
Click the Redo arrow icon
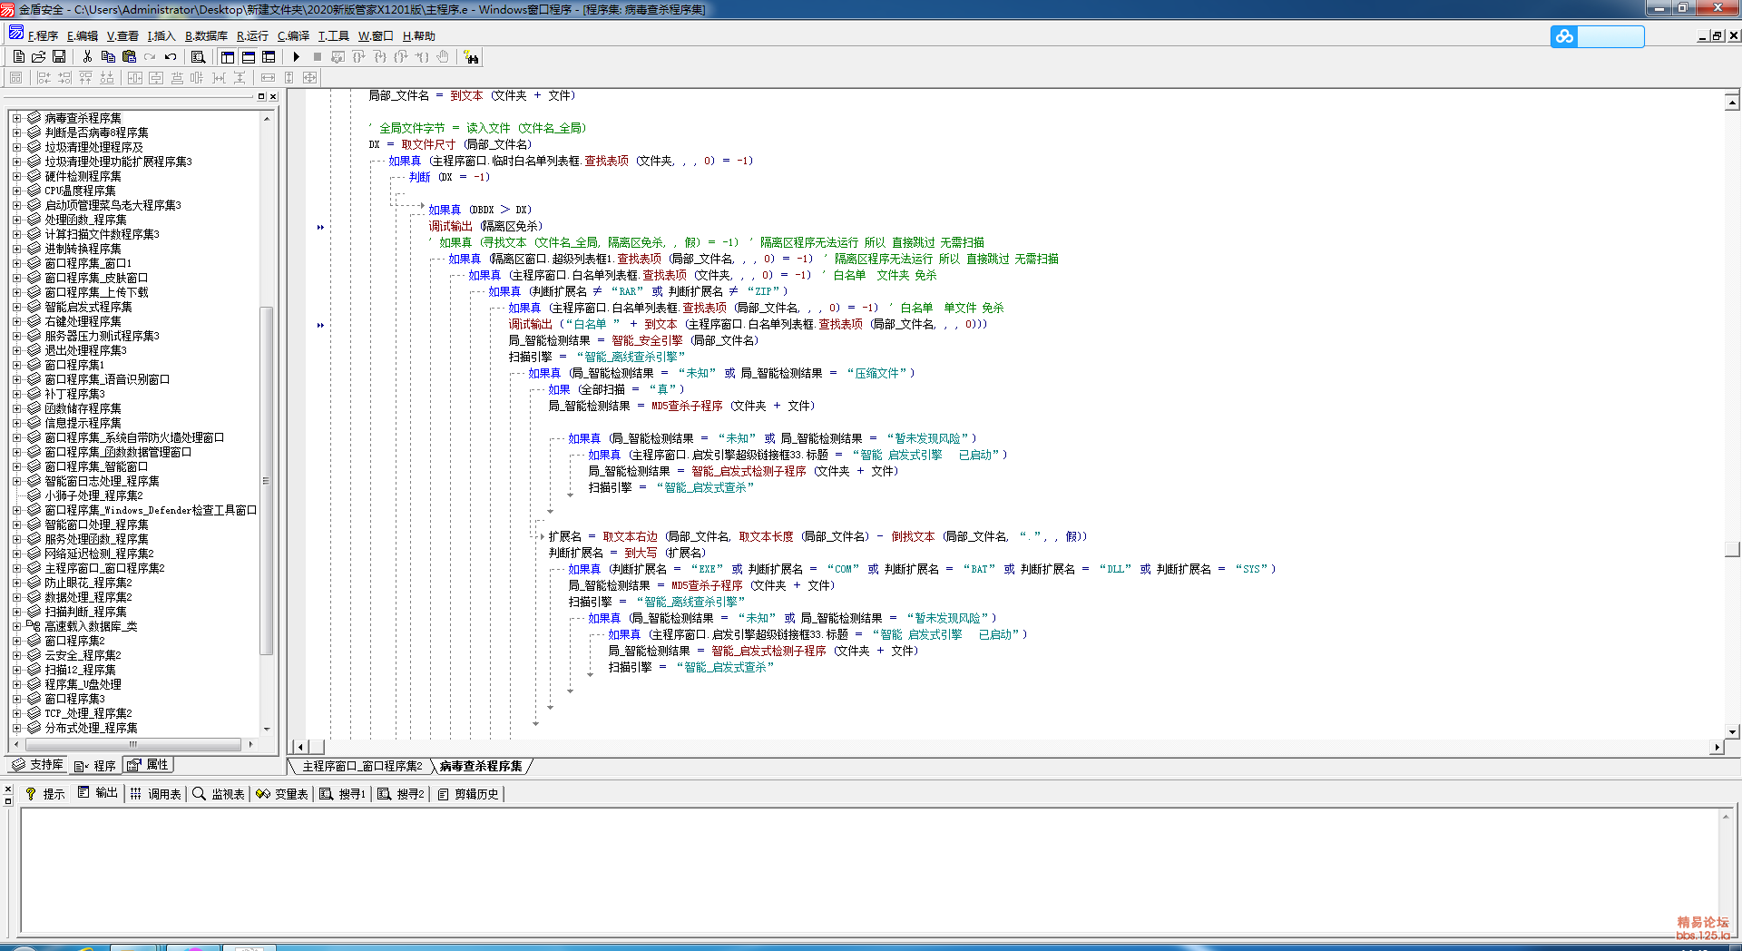(x=150, y=56)
